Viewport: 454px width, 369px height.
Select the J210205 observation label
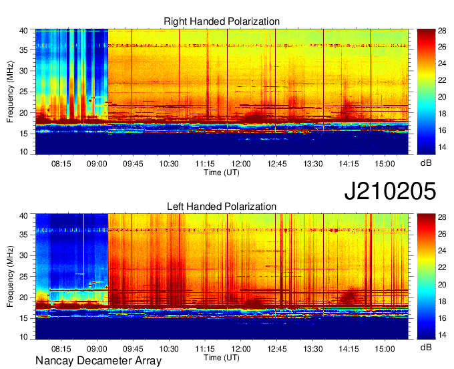[390, 191]
